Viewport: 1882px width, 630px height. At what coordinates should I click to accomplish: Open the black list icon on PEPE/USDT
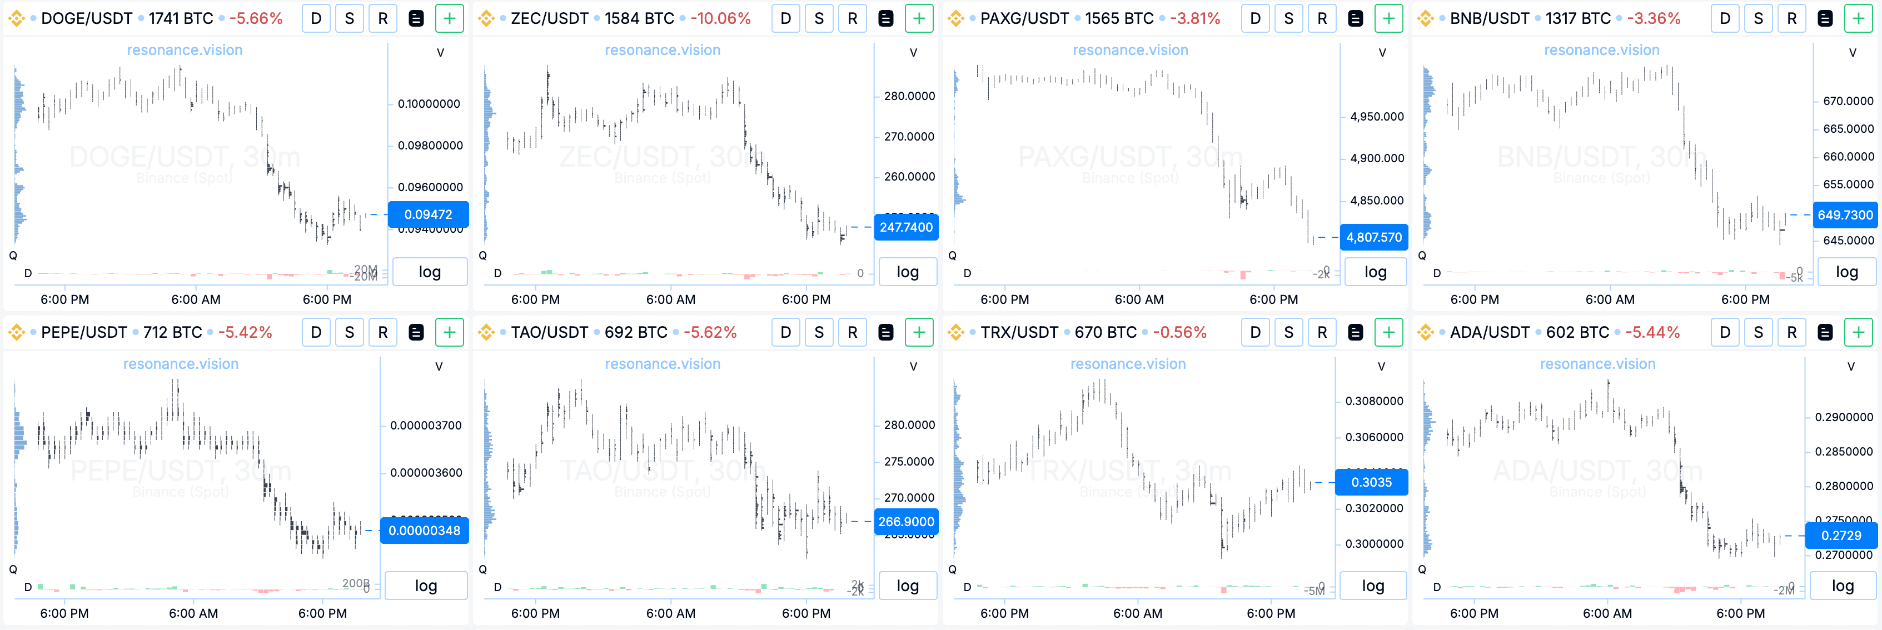[x=416, y=333]
